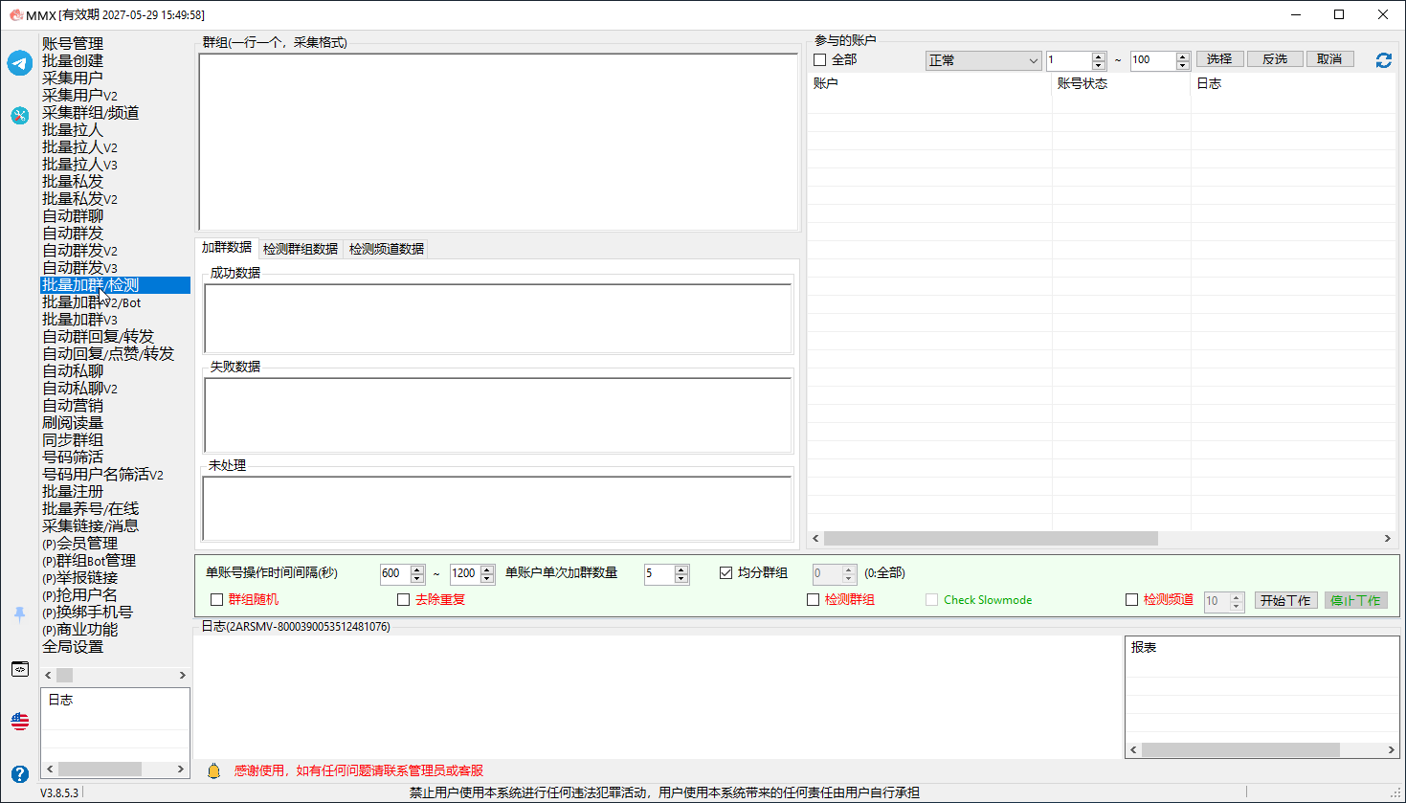The image size is (1406, 803).
Task: Click the 开始工作 button
Action: 1285,600
